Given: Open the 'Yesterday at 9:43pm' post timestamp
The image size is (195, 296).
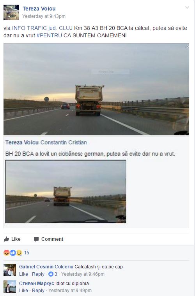Looking at the screenshot, I should [44, 16].
